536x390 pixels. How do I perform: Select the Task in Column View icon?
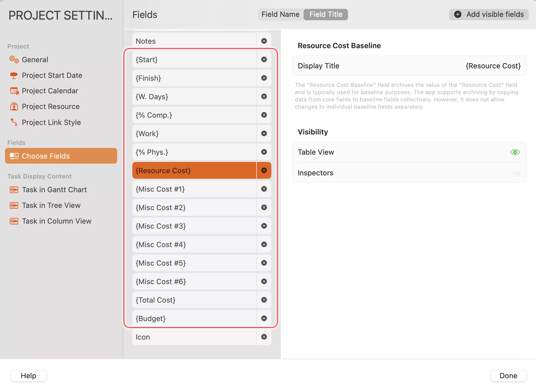click(x=14, y=221)
